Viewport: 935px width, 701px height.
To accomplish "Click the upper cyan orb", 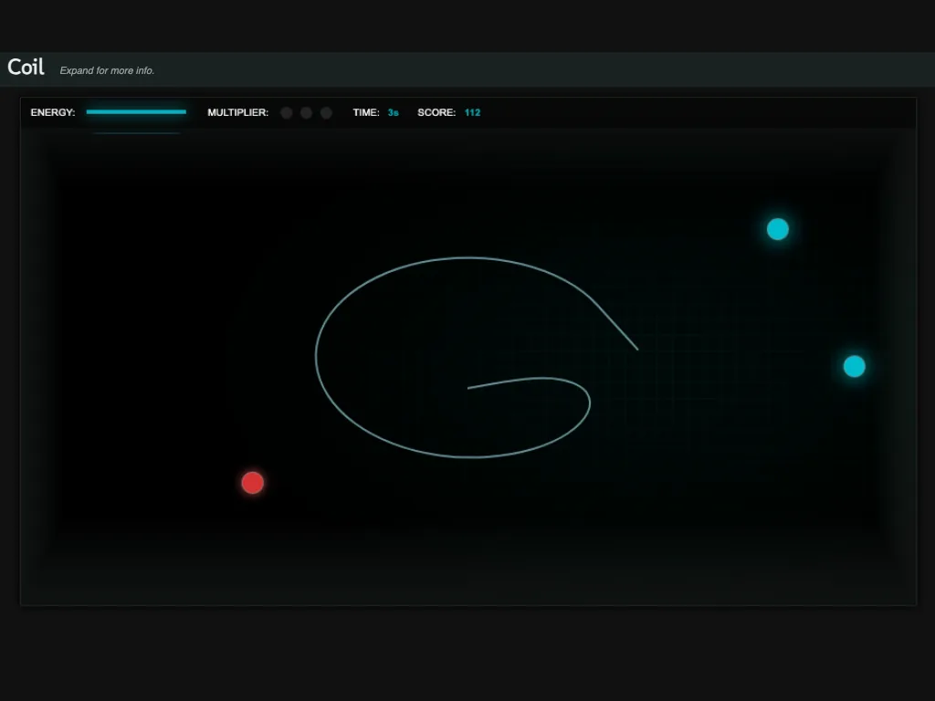I will point(778,229).
